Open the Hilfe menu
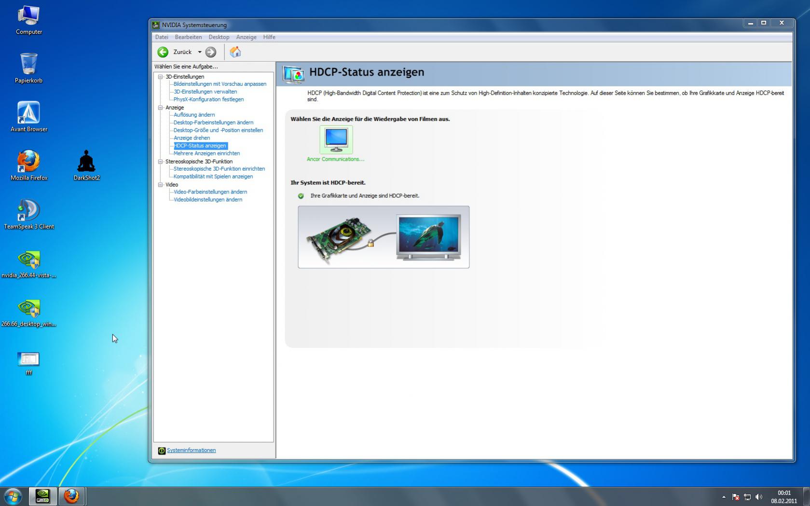810x506 pixels. tap(269, 37)
